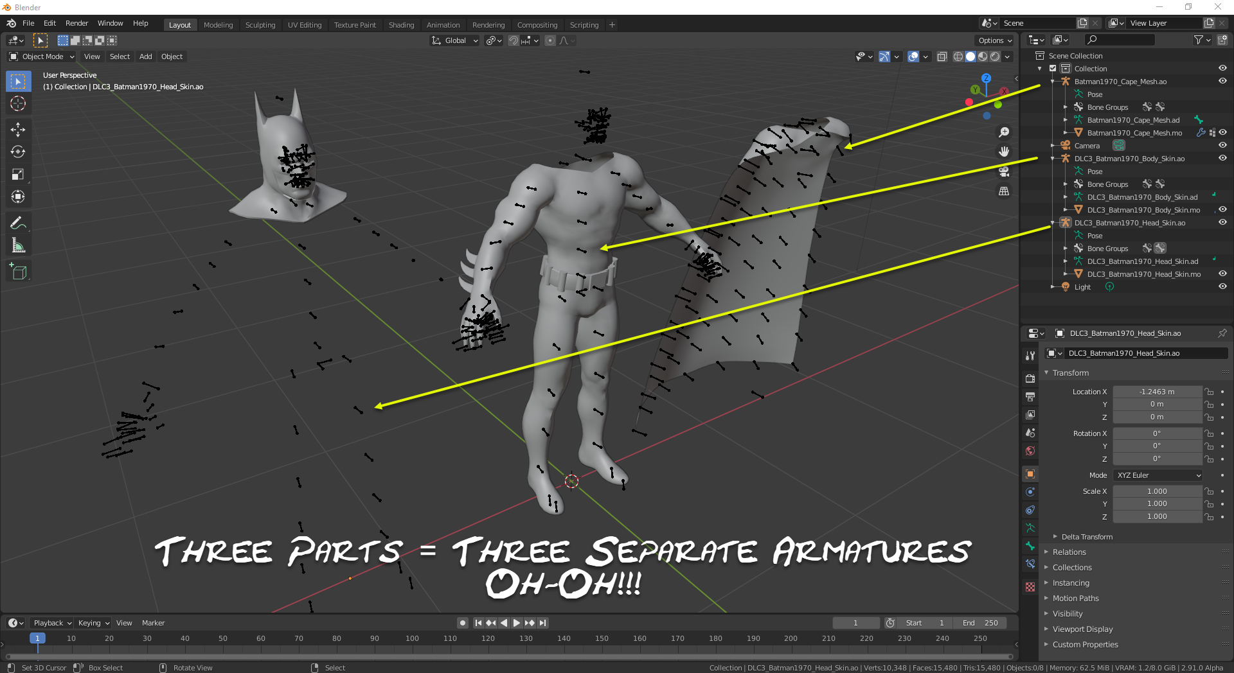Click the add workspace plus button

coord(612,25)
